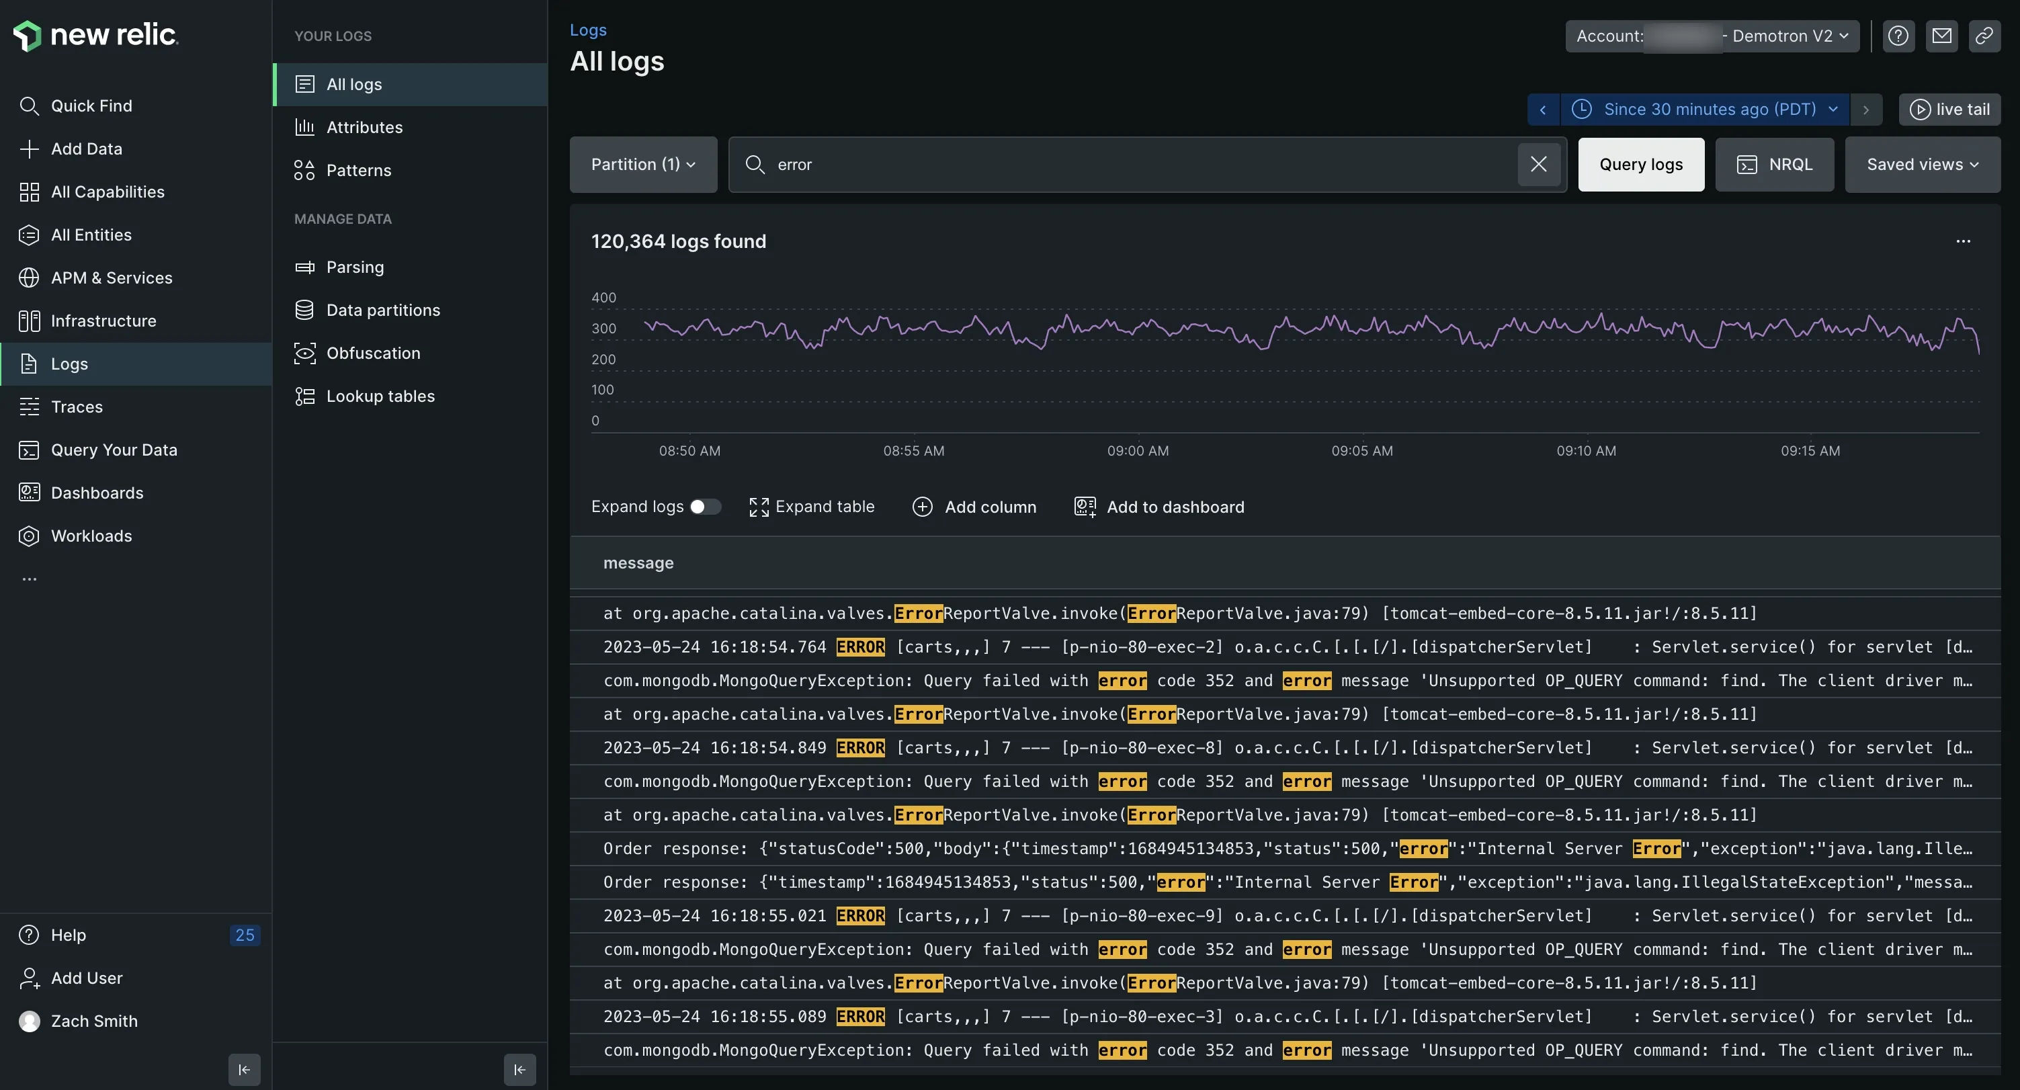The width and height of the screenshot is (2020, 1090).
Task: Open Quick Find search
Action: (92, 105)
